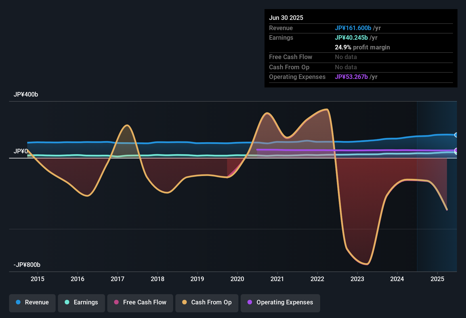Click the Operating Expenses tooltip row label
This screenshot has height=318, width=466.
pos(297,77)
